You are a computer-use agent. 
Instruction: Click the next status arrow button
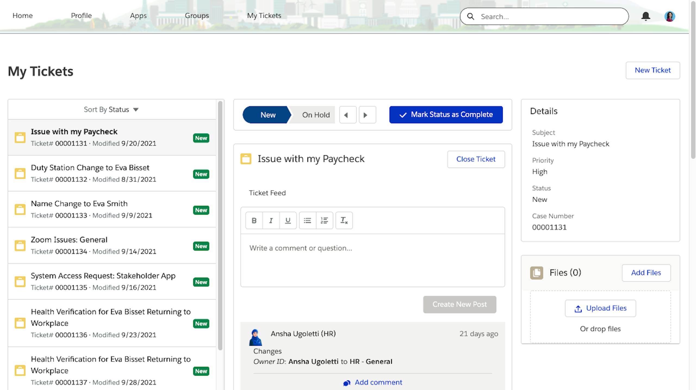pos(367,115)
